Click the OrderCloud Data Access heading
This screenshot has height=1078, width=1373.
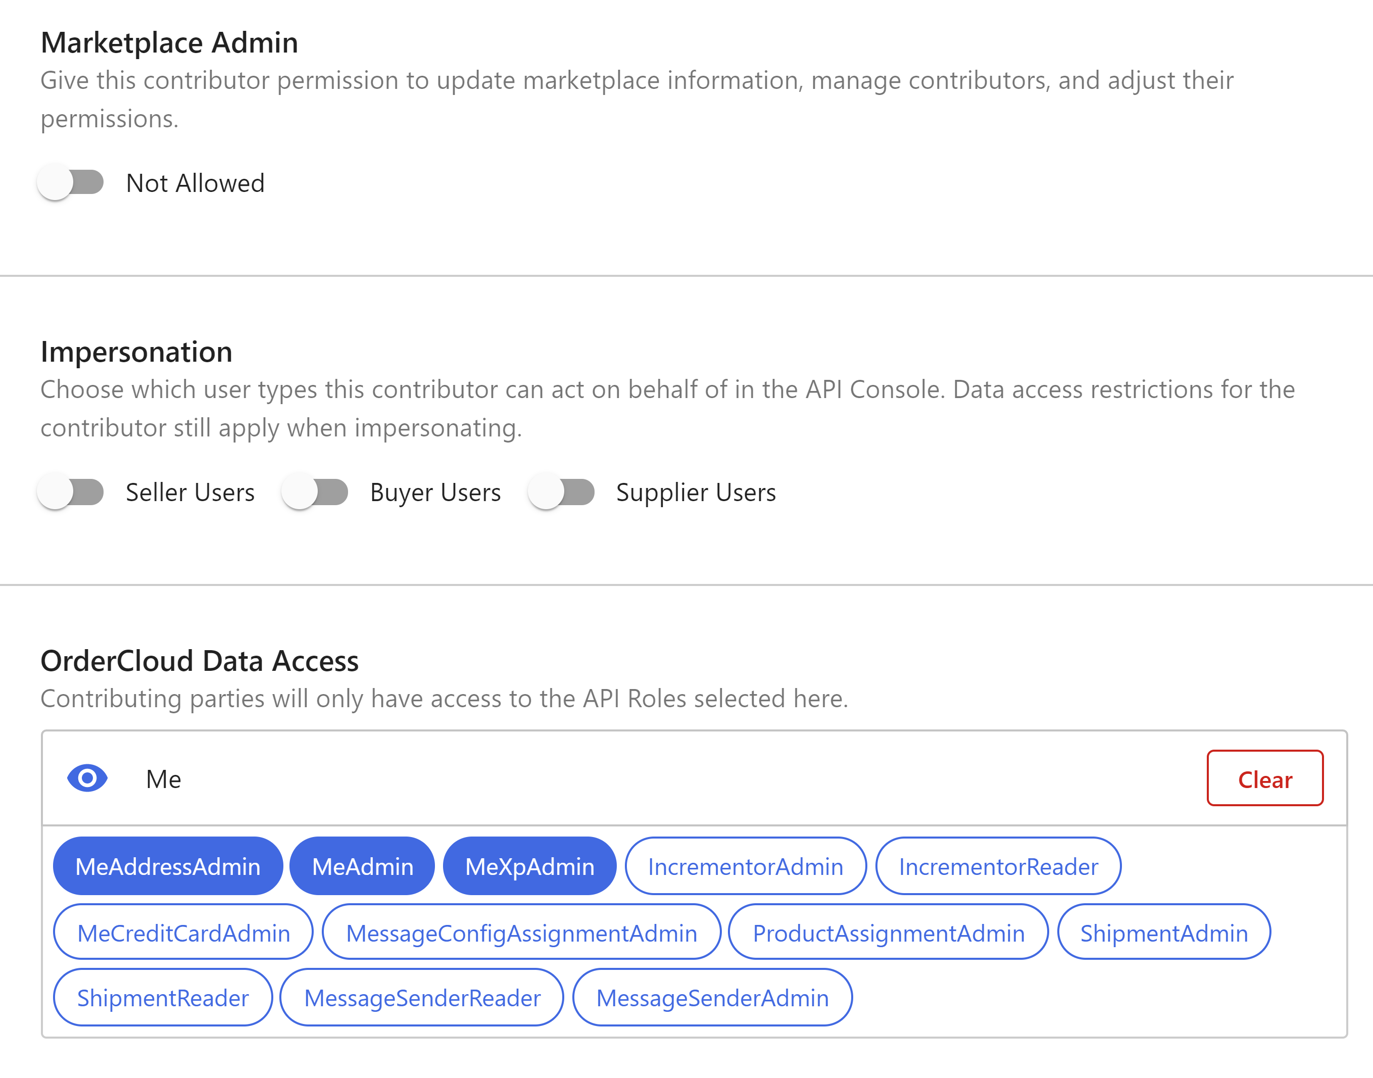[200, 661]
